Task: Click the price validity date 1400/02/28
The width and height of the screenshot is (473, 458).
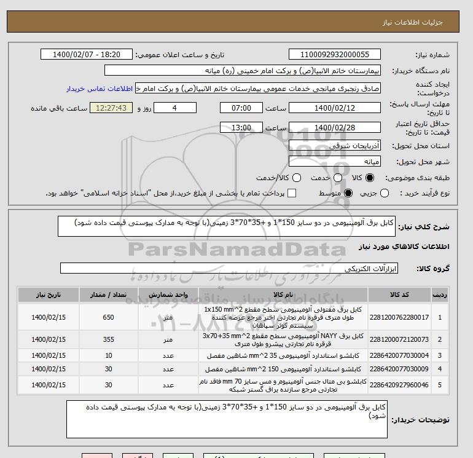Action: click(x=335, y=127)
